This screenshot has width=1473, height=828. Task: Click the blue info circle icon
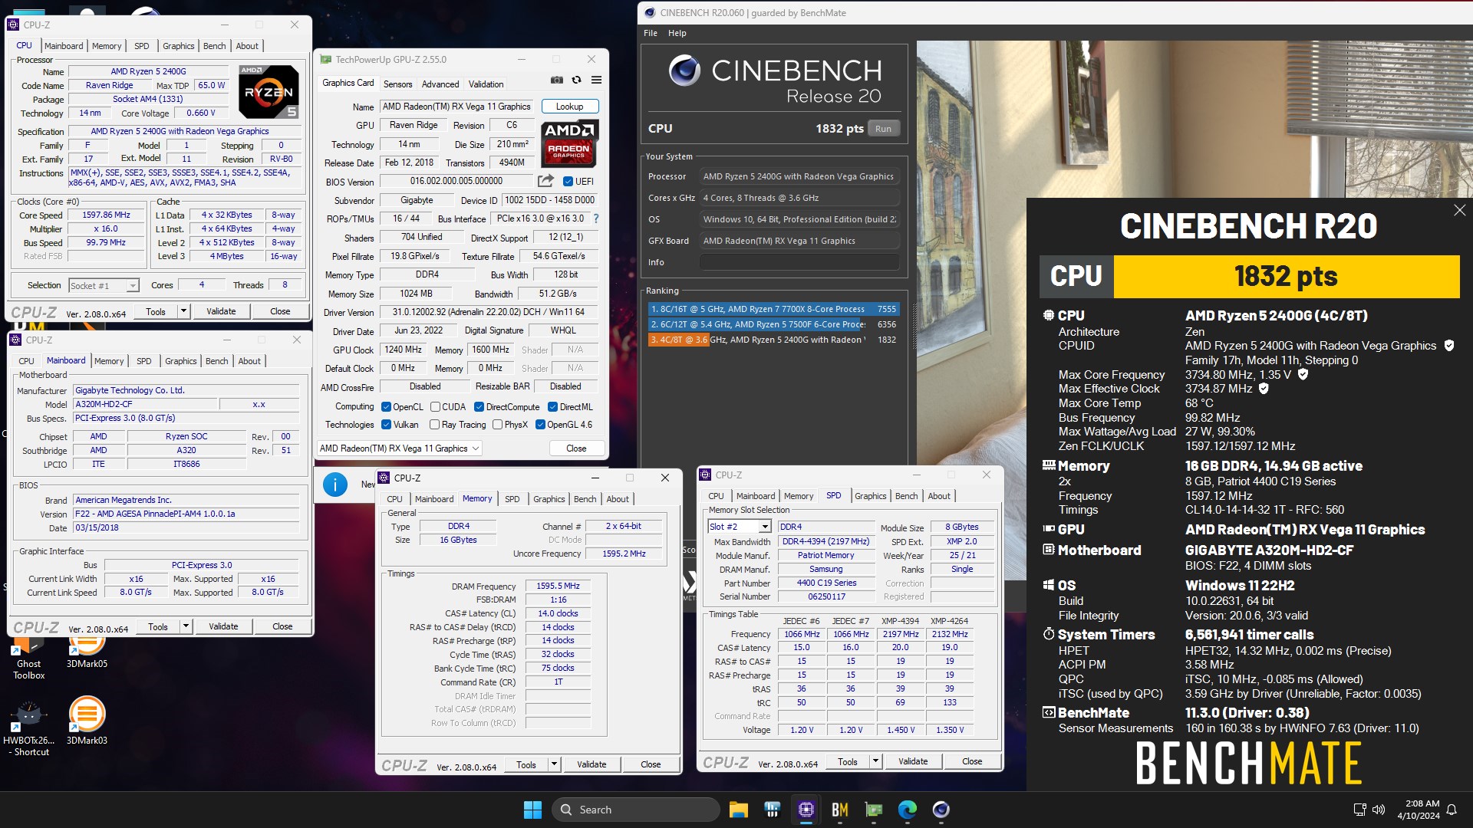click(x=335, y=485)
